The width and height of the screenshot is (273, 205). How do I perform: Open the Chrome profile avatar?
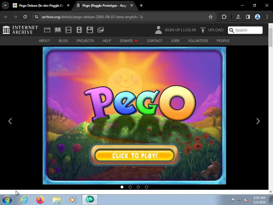click(258, 17)
